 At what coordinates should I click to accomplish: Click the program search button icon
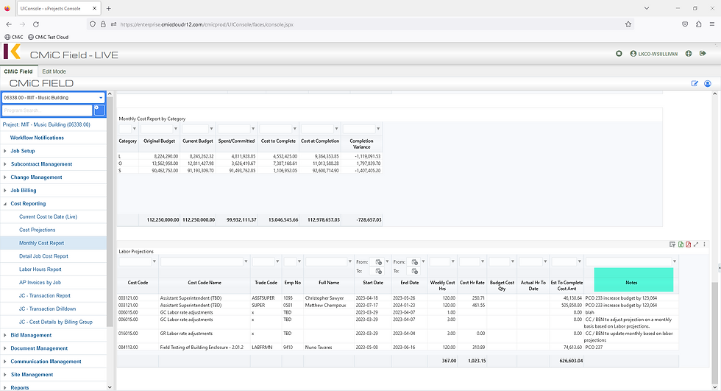pos(99,110)
